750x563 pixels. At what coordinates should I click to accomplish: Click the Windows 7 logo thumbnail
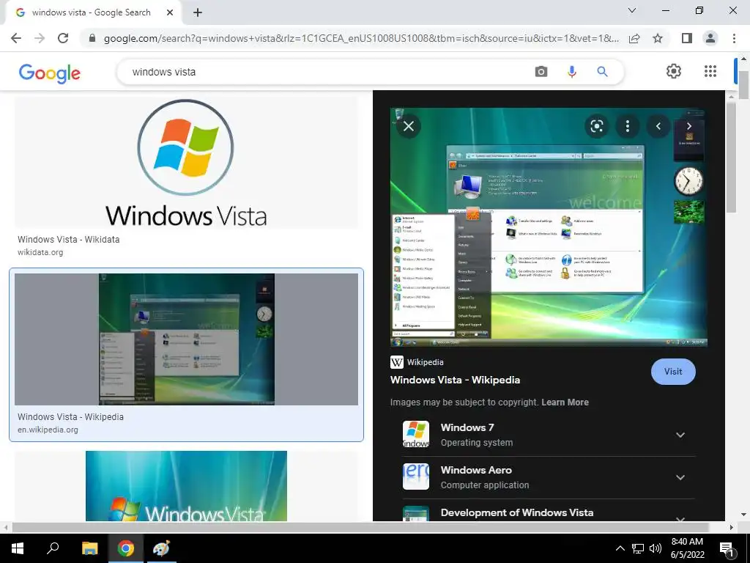pos(416,434)
